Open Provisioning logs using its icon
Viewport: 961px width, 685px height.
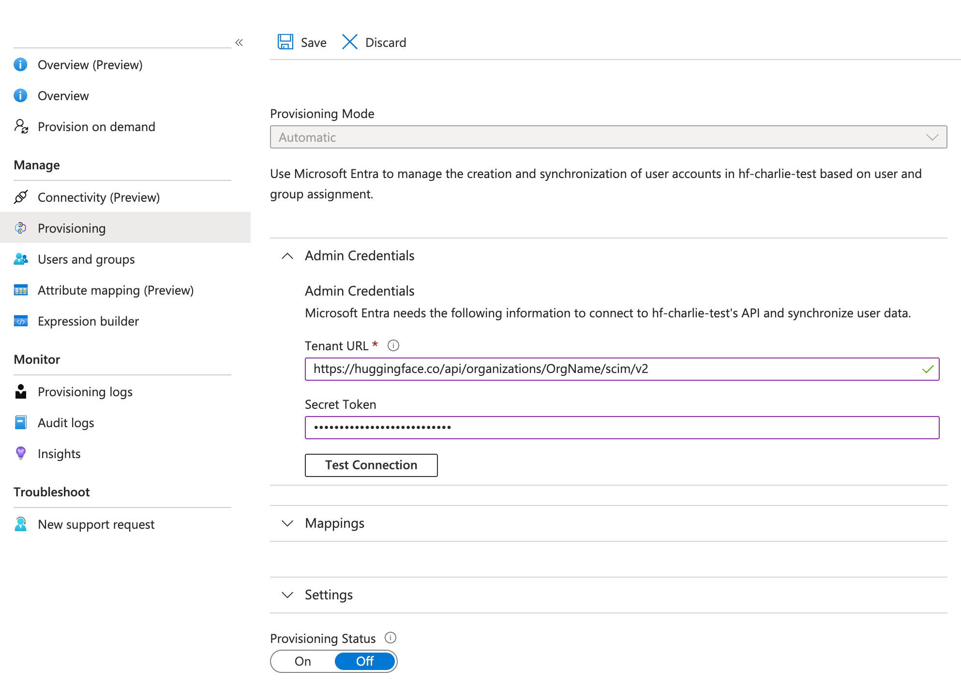click(20, 392)
